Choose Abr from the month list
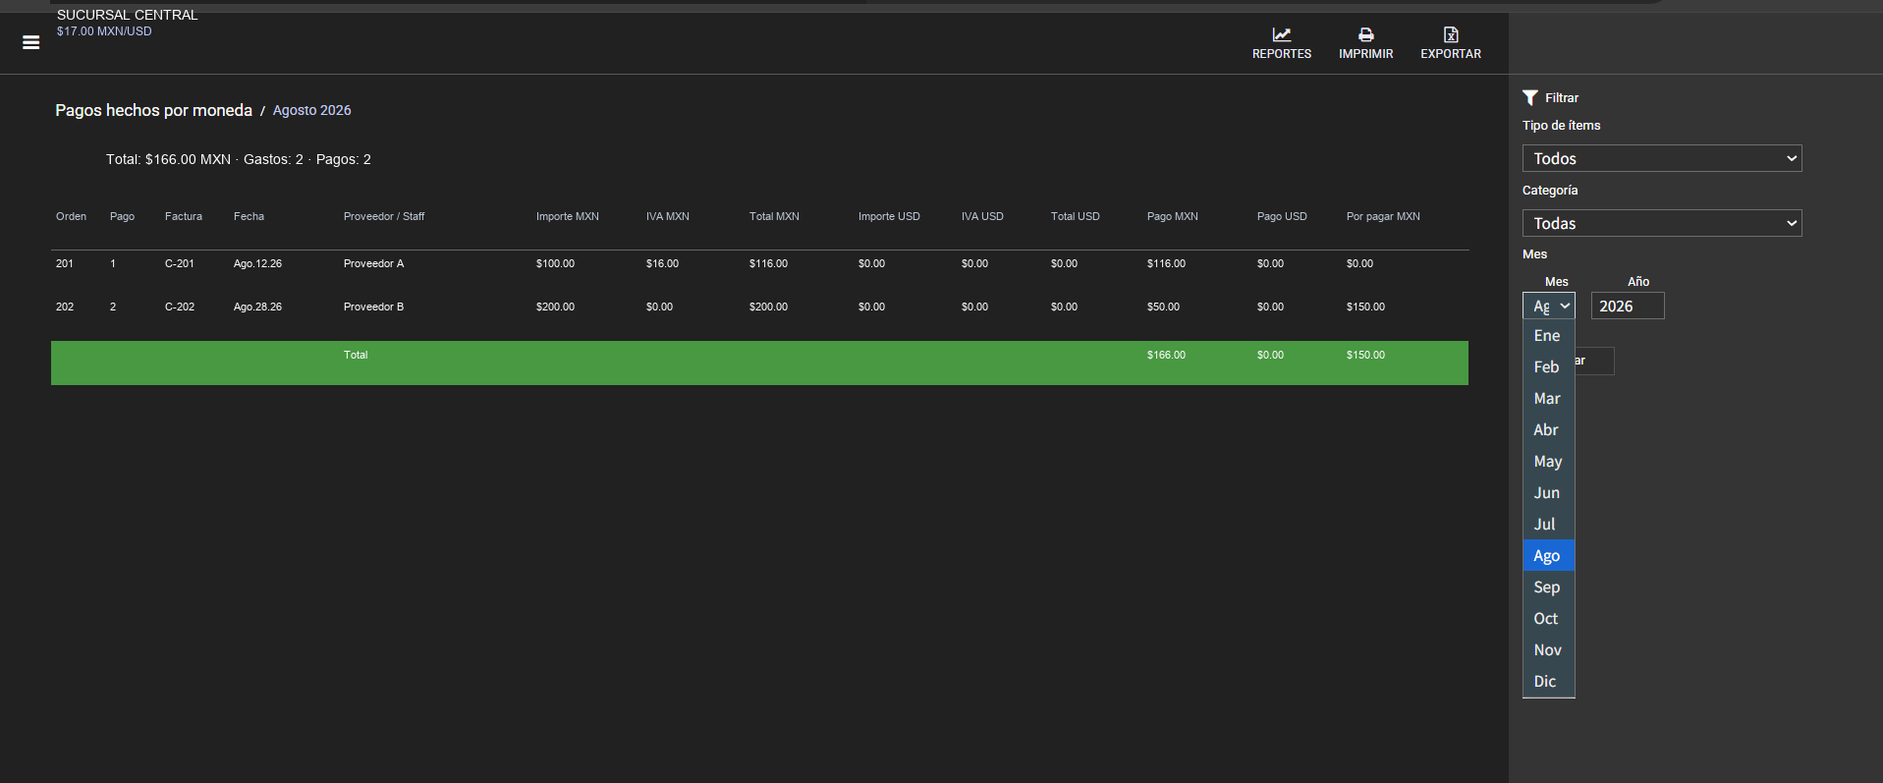Image resolution: width=1883 pixels, height=783 pixels. click(1549, 430)
